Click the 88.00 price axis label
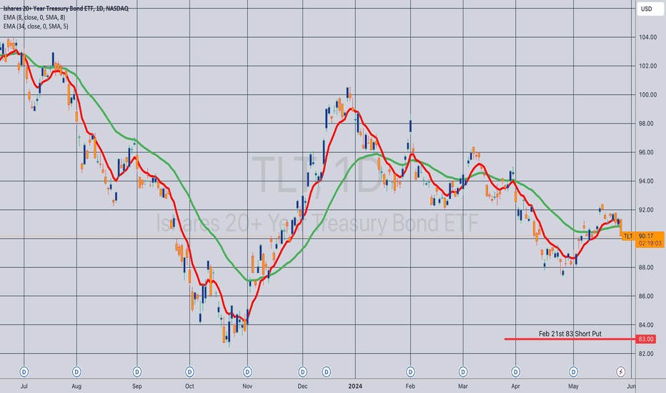The height and width of the screenshot is (393, 666). point(647,268)
